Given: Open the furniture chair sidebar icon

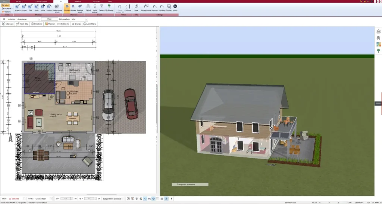Looking at the screenshot, I should coord(379,38).
